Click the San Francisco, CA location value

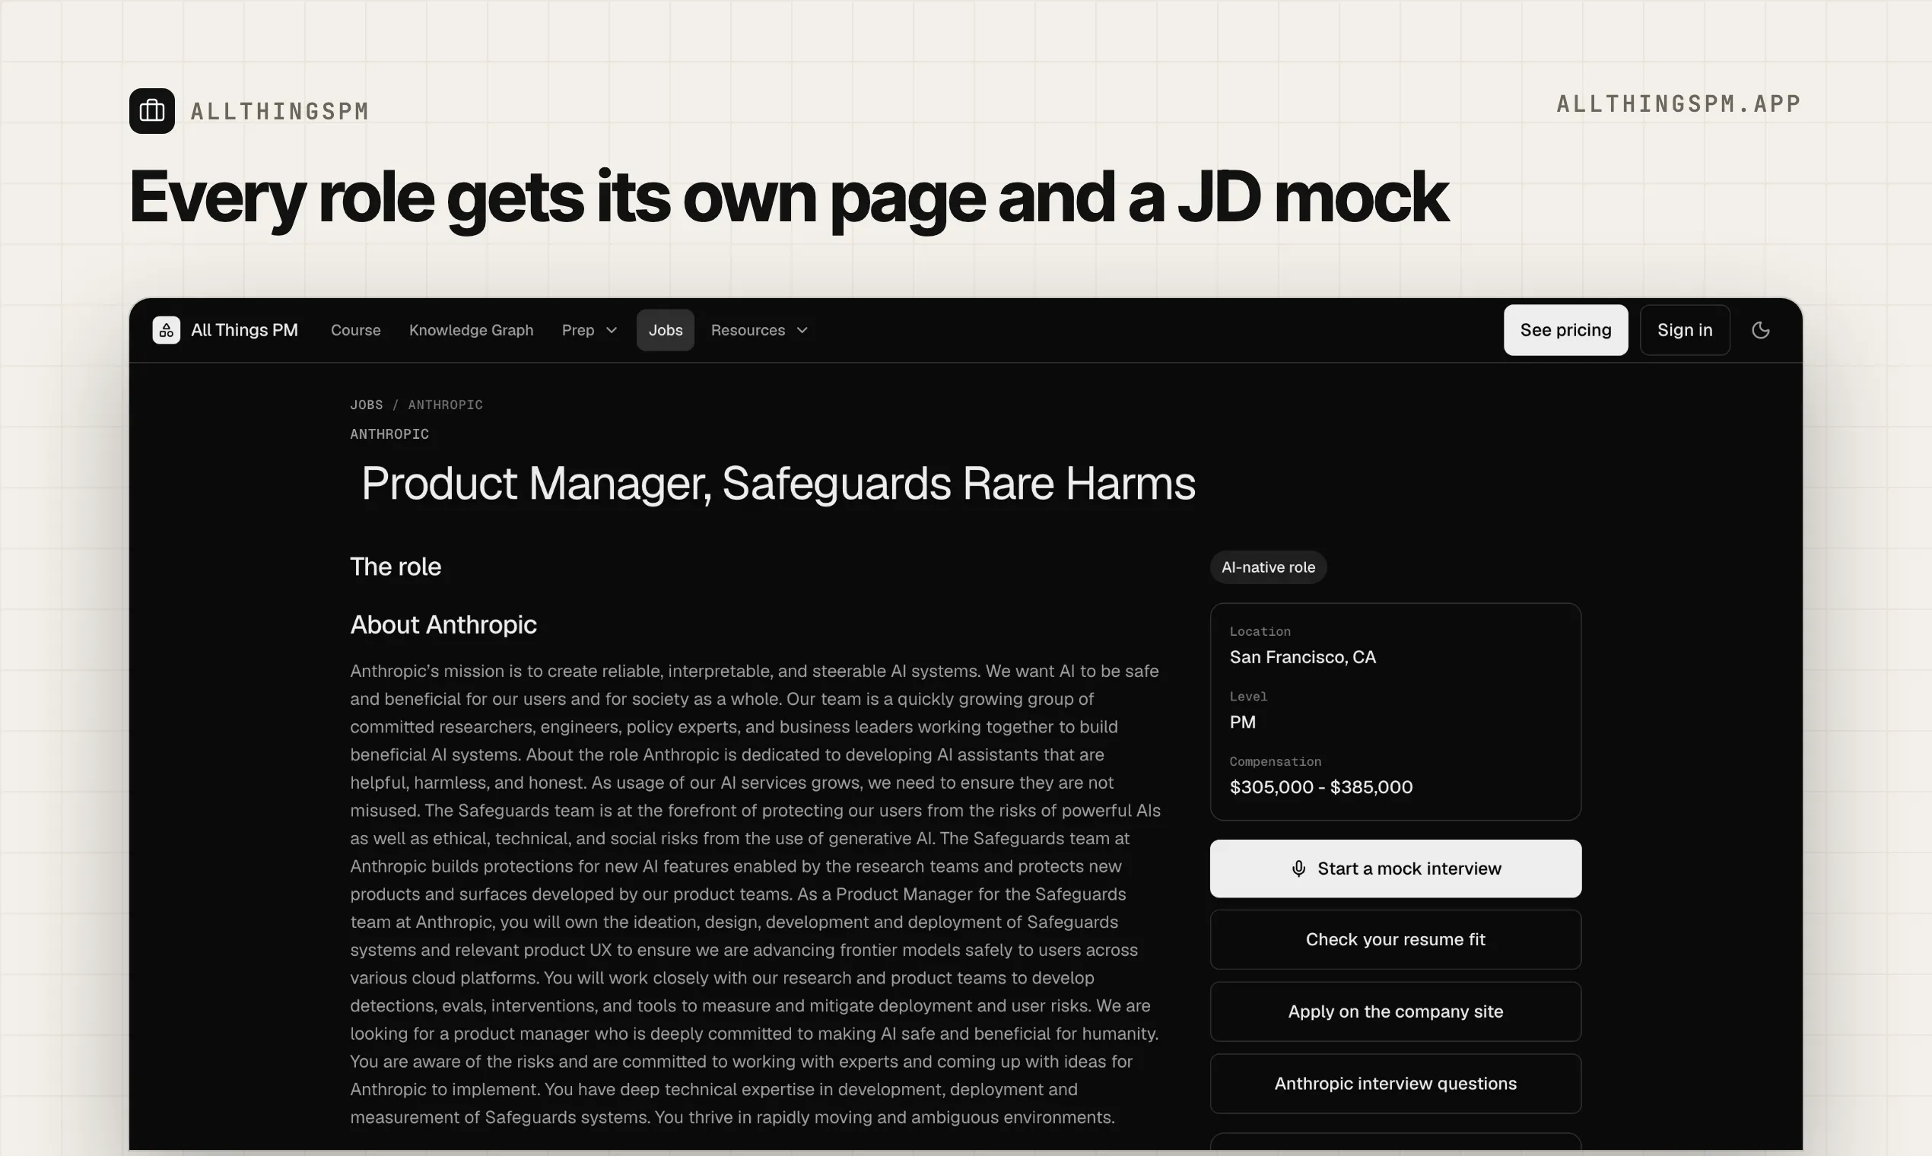click(1302, 657)
